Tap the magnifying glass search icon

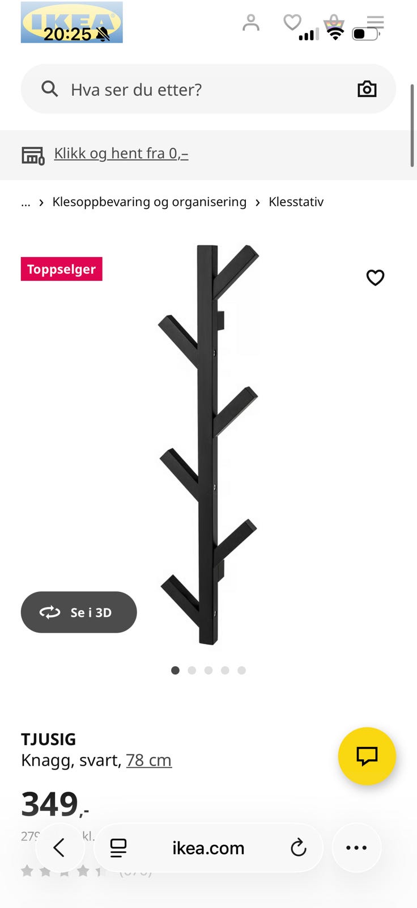click(x=50, y=89)
